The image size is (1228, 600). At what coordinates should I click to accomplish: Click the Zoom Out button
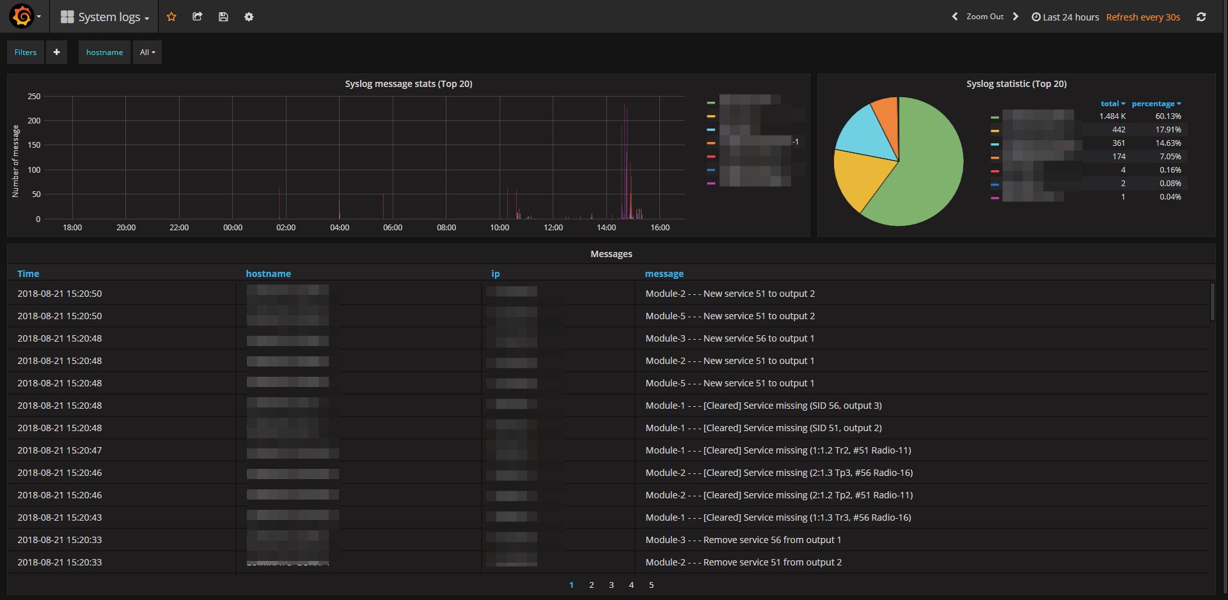pos(984,17)
